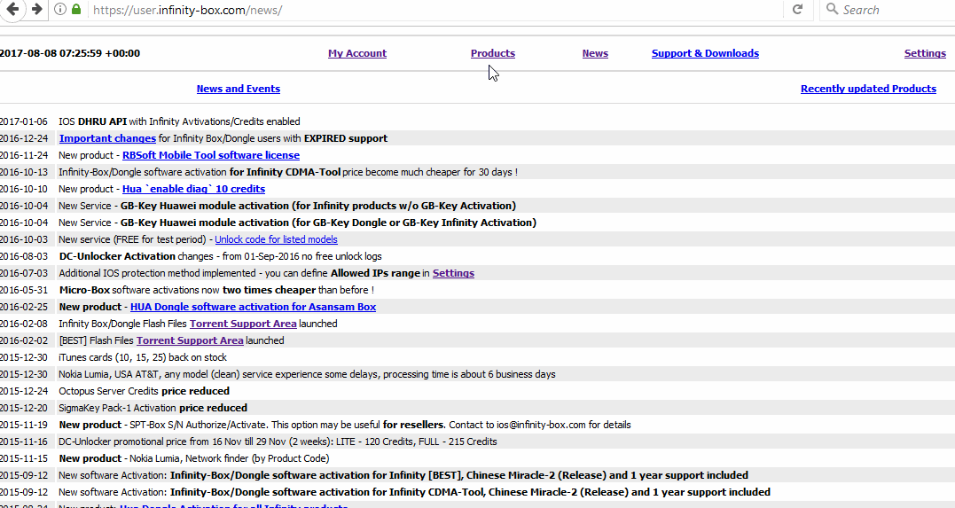
Task: Open Unlock code for listed models link
Action: coord(276,239)
